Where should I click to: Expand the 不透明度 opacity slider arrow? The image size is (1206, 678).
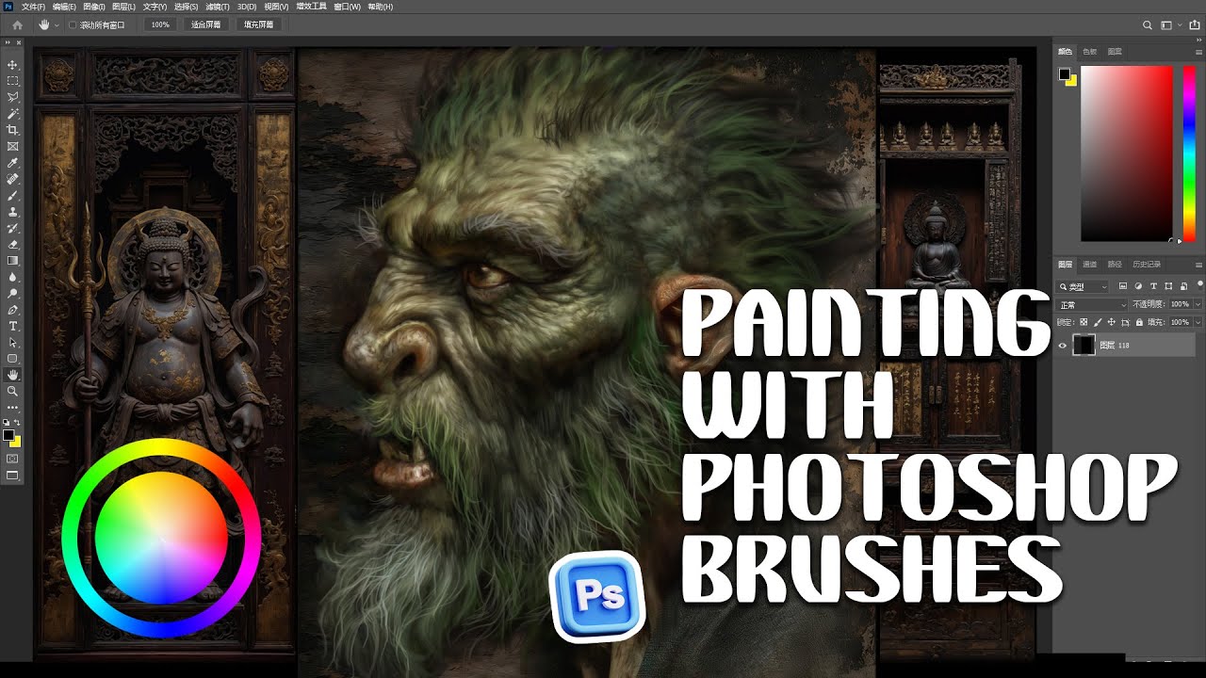click(x=1198, y=304)
